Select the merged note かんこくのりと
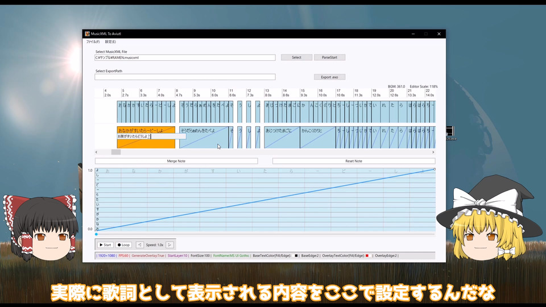 tap(317, 138)
